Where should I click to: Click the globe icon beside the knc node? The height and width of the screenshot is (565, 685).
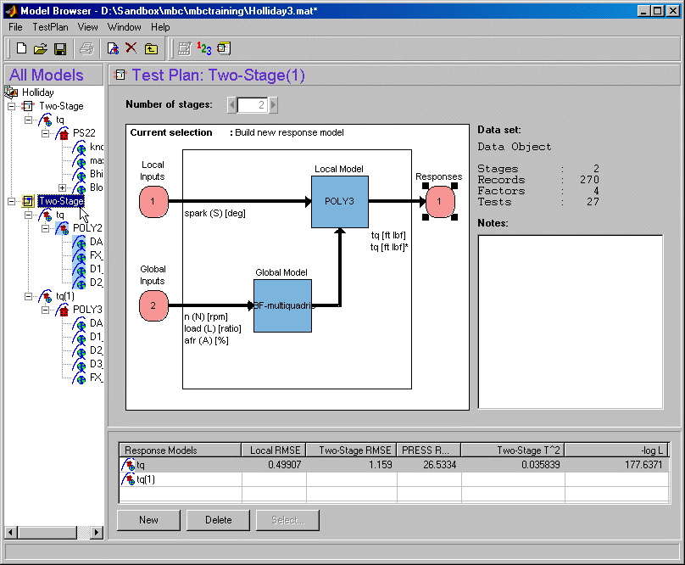80,147
